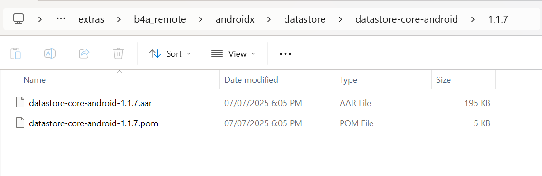Select file datastore-core-android-1.1.7.aar
The image size is (542, 176).
coord(90,103)
